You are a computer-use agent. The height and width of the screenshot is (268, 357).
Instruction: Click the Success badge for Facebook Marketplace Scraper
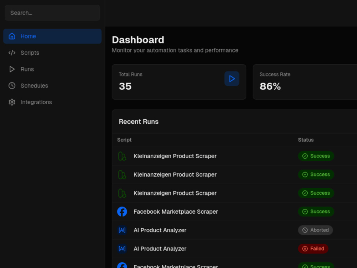pyautogui.click(x=316, y=212)
